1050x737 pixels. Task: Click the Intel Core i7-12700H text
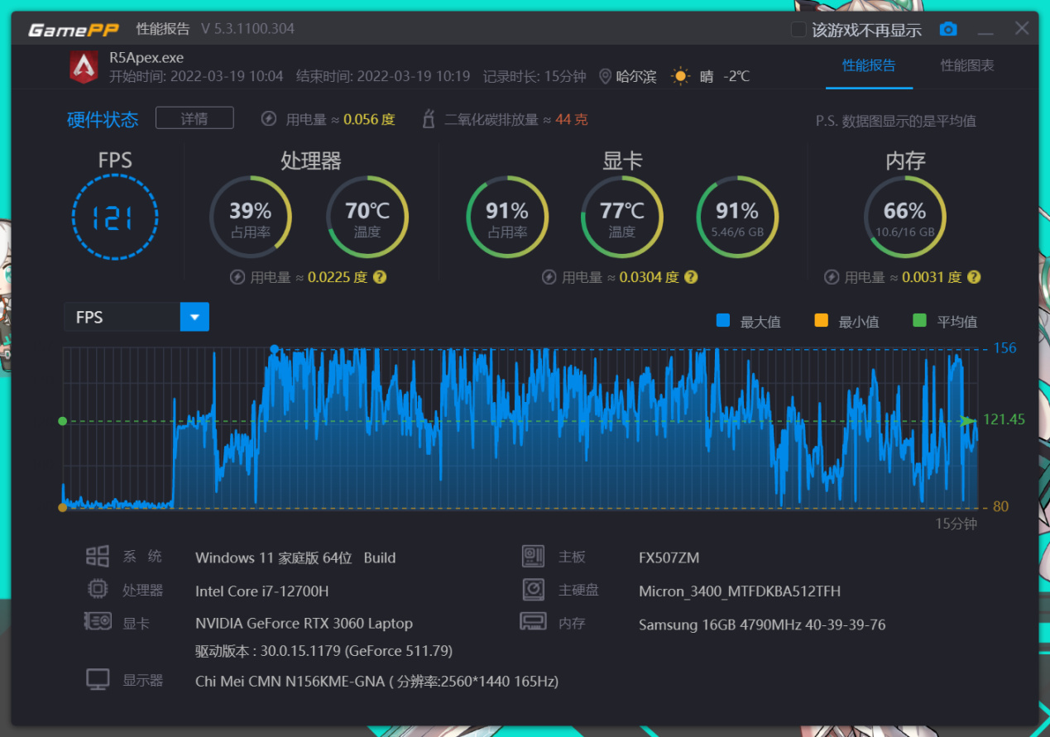coord(261,591)
